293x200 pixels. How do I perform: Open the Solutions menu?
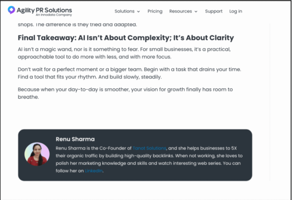[124, 11]
